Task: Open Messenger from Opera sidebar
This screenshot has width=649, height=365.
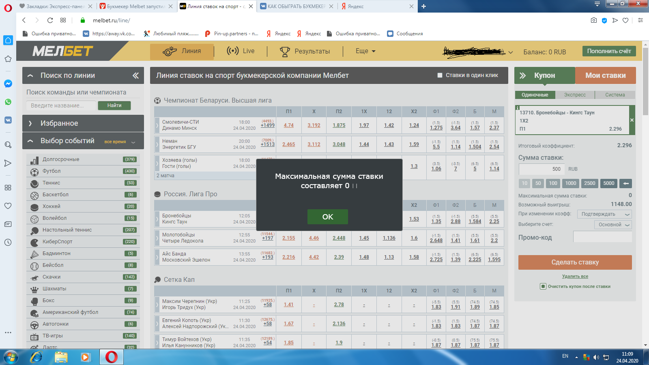Action: [x=8, y=84]
